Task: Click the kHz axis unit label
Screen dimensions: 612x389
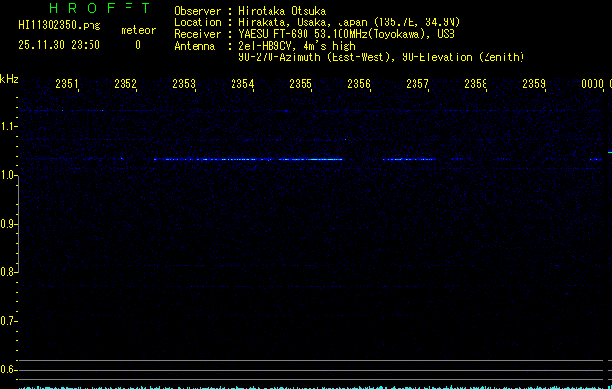Action: point(9,79)
